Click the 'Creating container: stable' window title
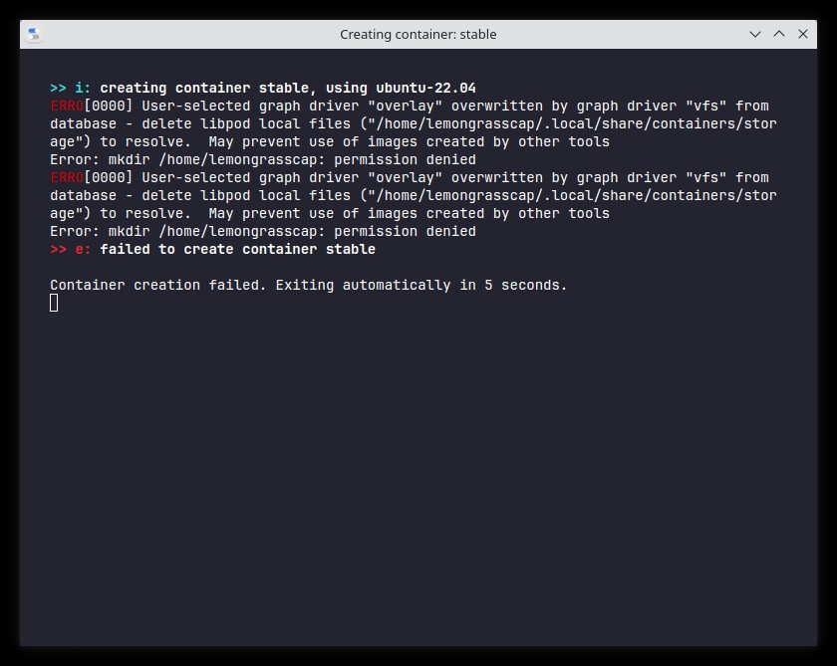This screenshot has height=666, width=837. (418, 34)
